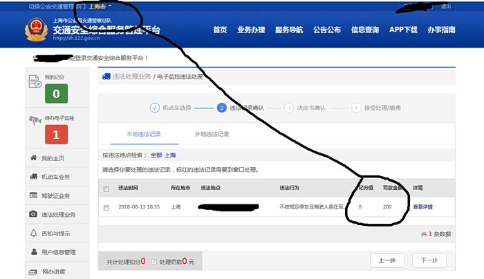Open the 办事指南 menu

(x=441, y=30)
